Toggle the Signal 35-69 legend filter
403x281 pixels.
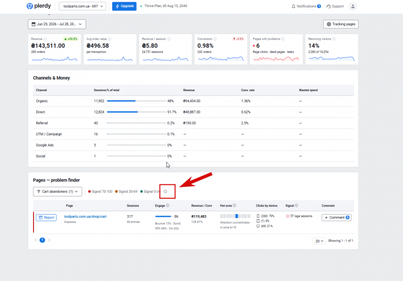[x=126, y=192]
